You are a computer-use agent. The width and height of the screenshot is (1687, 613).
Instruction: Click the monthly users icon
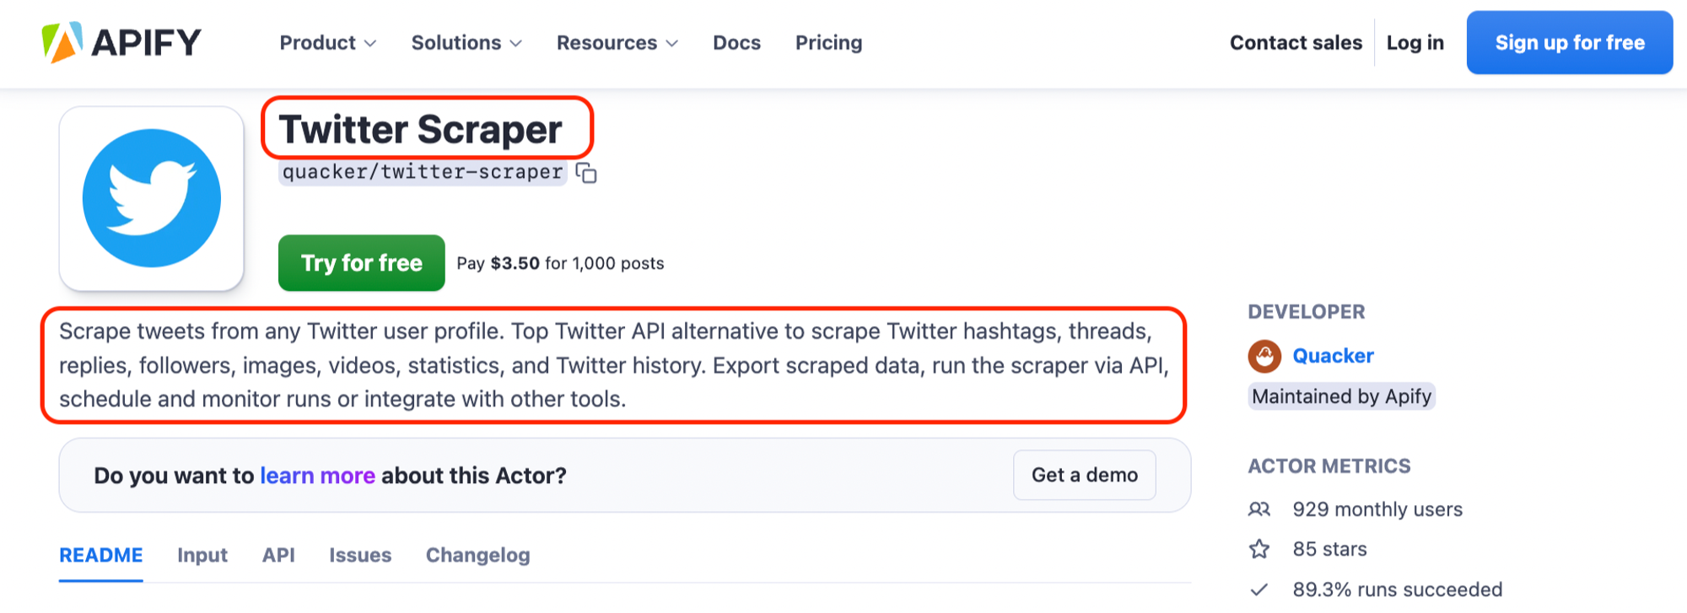(x=1259, y=509)
